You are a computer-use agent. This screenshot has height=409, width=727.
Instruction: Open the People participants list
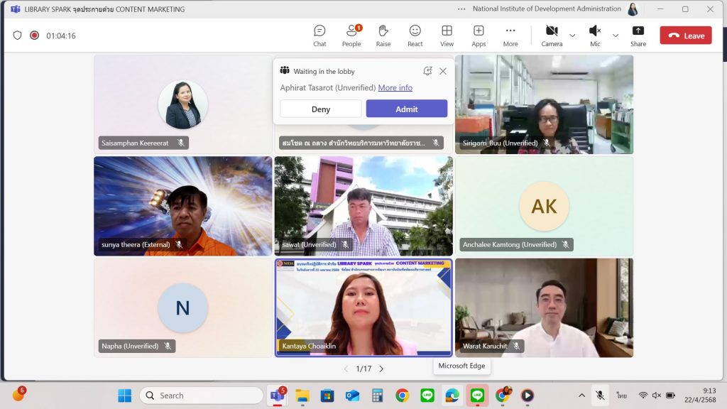coord(351,36)
